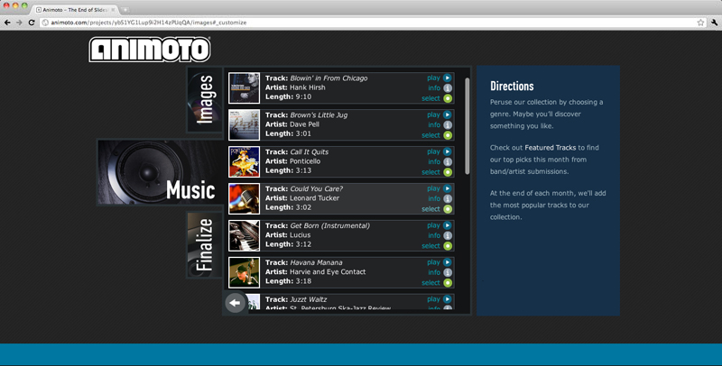Screen dimensions: 722x366
Task: Select the track Could You Care?
Action: coord(437,209)
